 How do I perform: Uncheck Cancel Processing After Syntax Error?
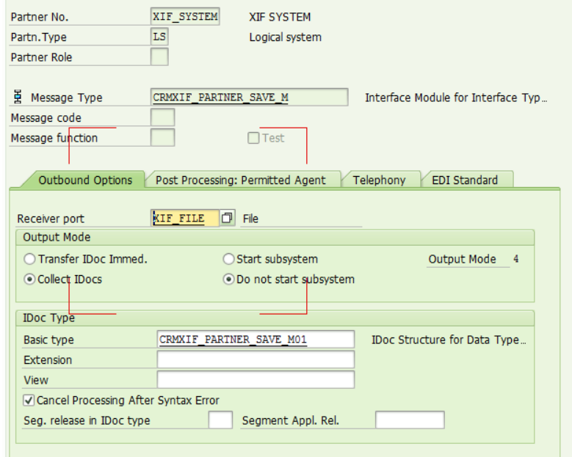coord(29,400)
